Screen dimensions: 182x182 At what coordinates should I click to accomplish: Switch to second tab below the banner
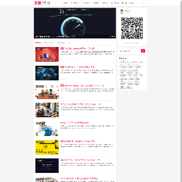49,43
